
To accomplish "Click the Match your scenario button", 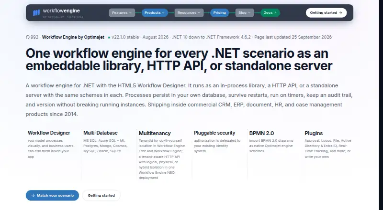I will coord(52,195).
